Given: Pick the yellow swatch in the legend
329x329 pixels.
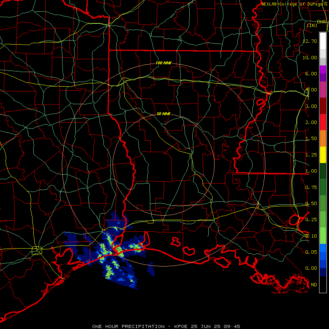Looking at the screenshot, I should point(323,155).
